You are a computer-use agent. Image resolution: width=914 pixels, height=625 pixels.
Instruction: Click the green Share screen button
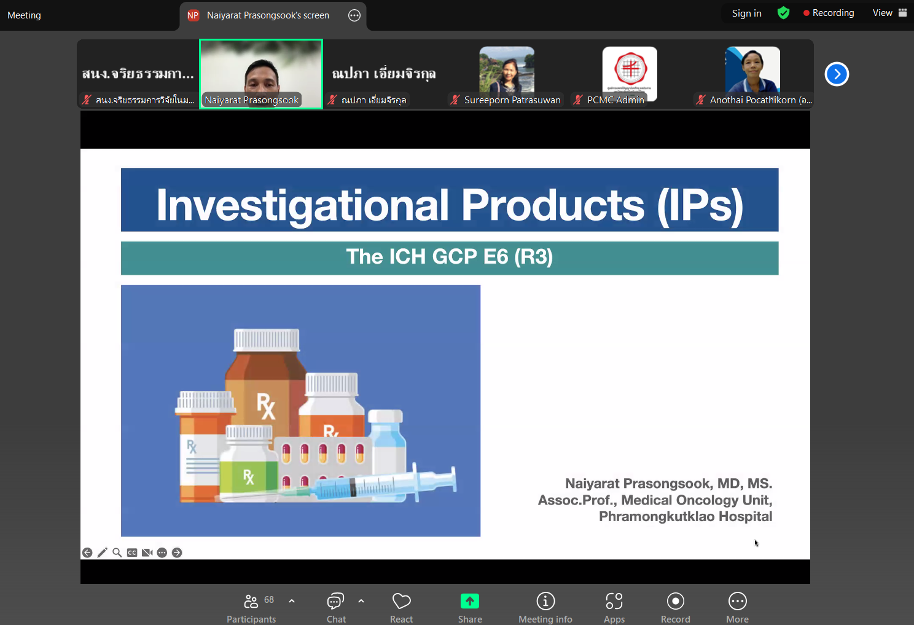pos(470,607)
